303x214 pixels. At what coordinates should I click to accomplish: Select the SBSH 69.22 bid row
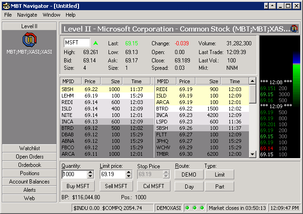[x=107, y=89]
